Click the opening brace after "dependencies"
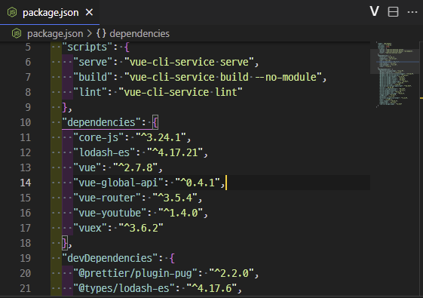 click(x=155, y=123)
